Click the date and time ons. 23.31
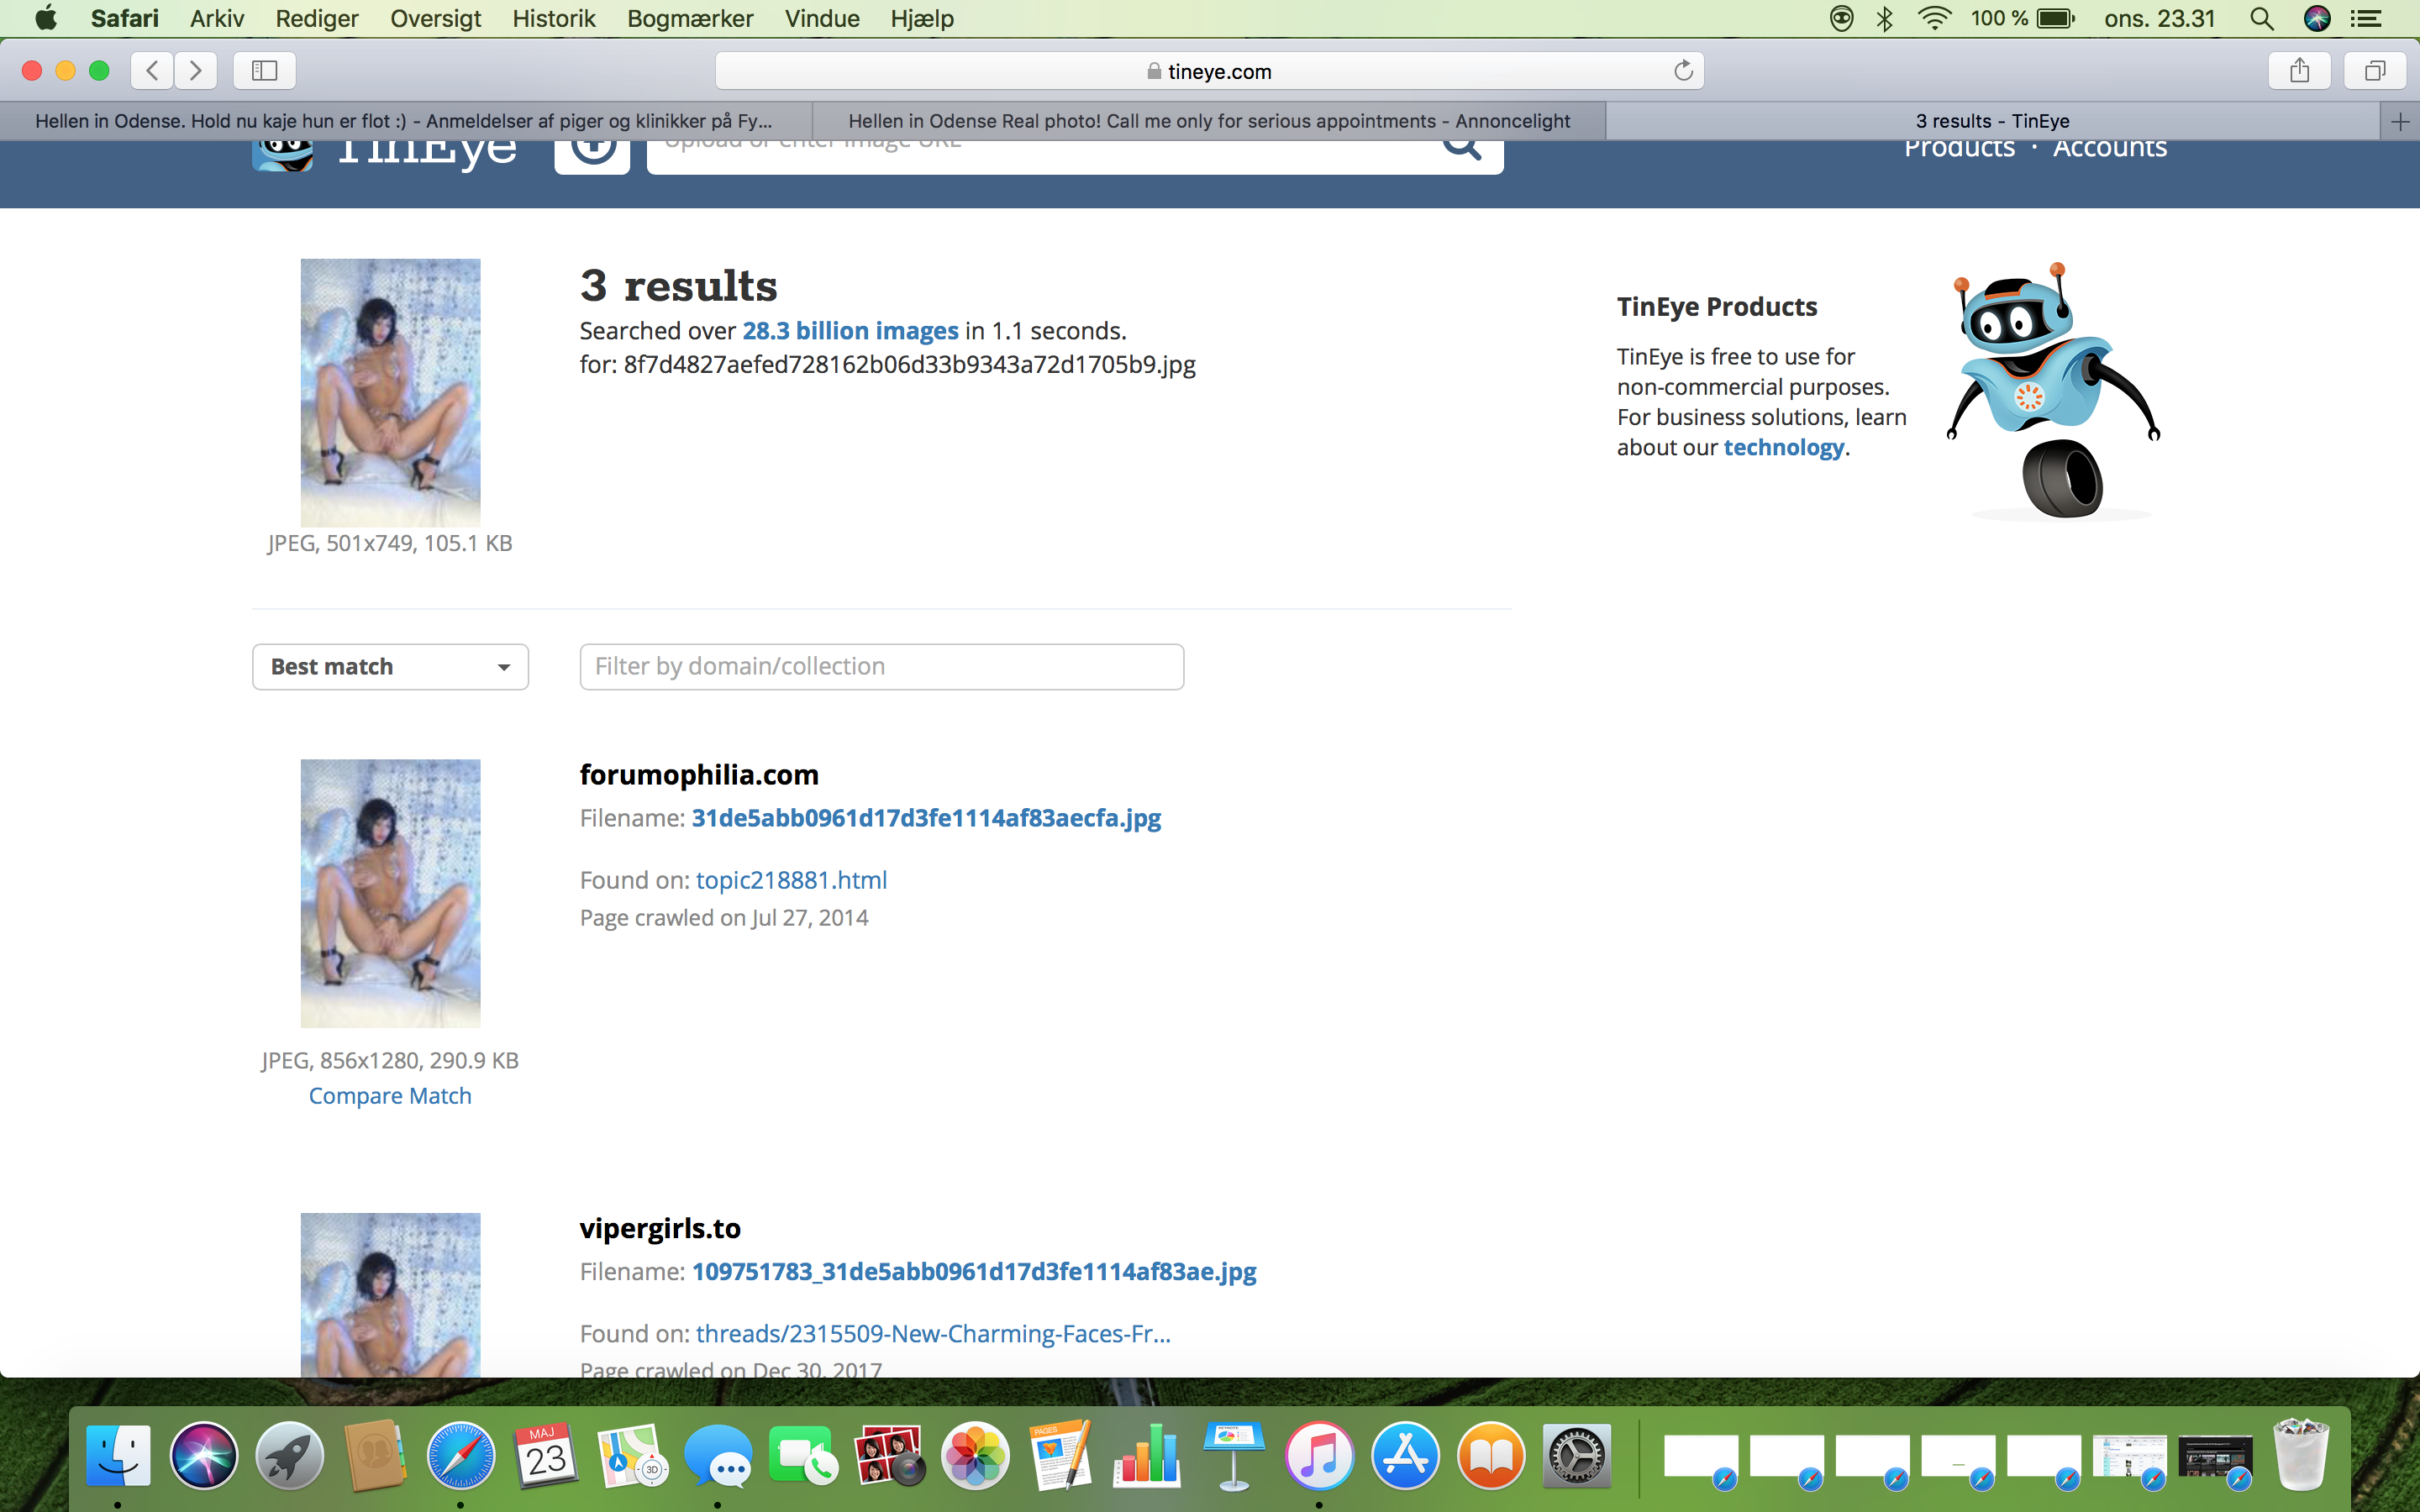This screenshot has width=2420, height=1512. tap(2159, 18)
